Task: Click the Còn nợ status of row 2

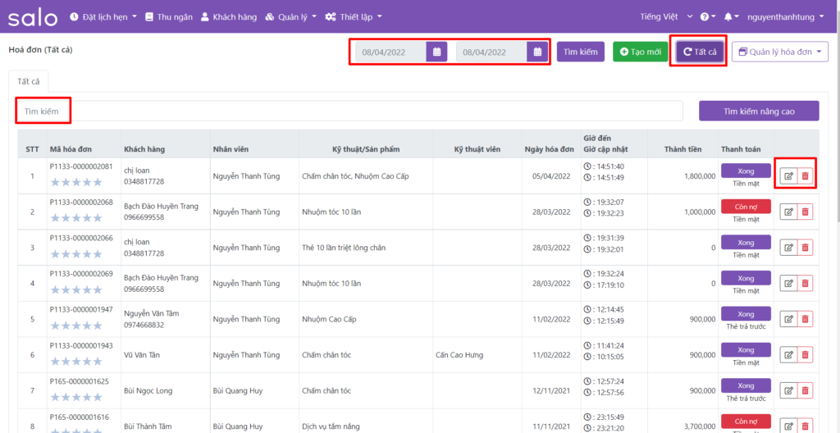Action: coord(746,207)
